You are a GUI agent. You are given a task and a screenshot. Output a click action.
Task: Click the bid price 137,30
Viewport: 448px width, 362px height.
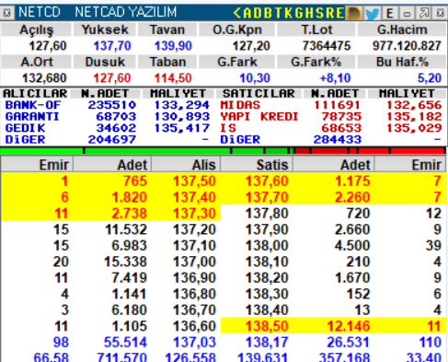pyautogui.click(x=194, y=214)
